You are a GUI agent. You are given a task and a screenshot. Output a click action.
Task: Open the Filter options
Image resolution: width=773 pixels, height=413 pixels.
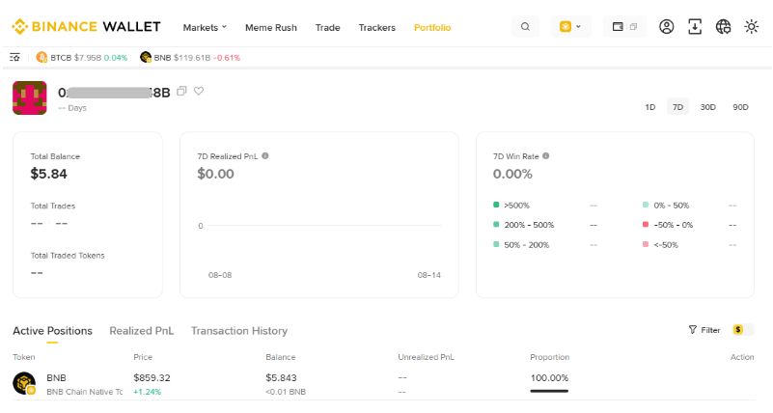704,330
